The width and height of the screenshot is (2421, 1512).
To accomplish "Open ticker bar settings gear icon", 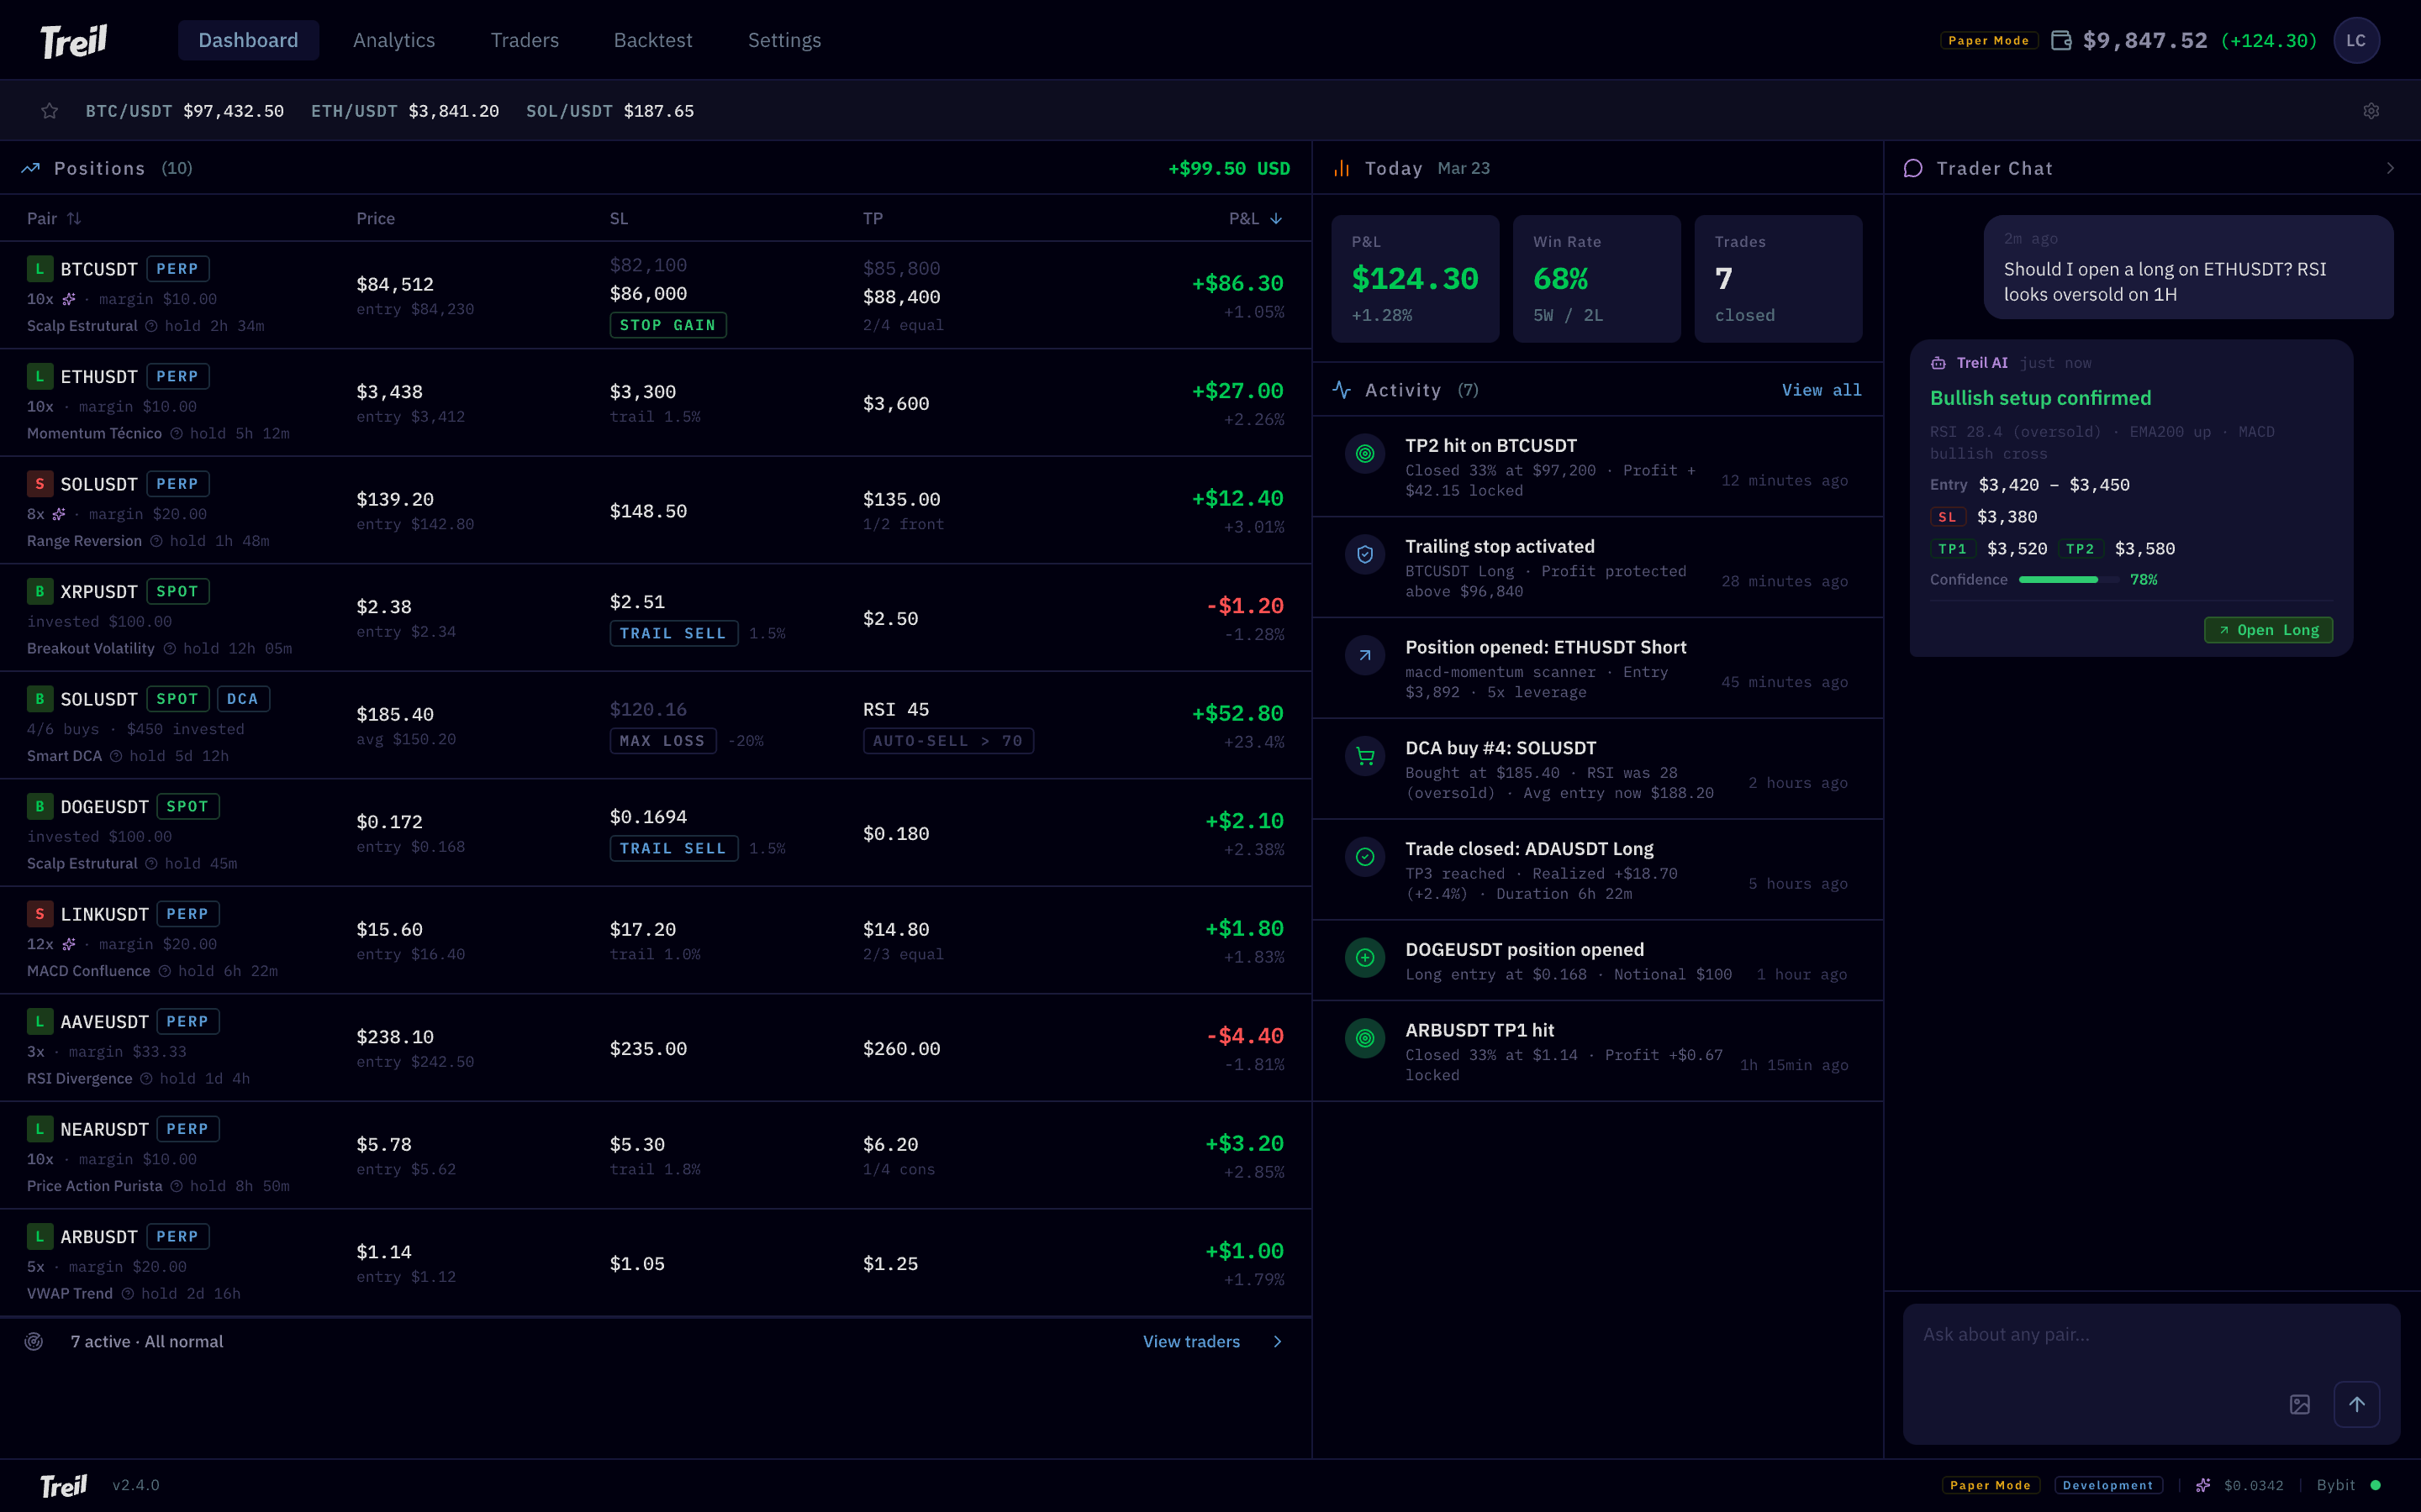I will (x=2371, y=111).
